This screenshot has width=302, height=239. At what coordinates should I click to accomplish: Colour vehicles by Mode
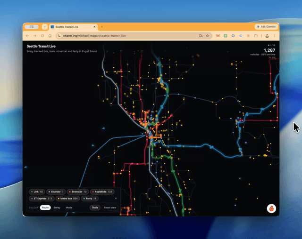click(69, 207)
